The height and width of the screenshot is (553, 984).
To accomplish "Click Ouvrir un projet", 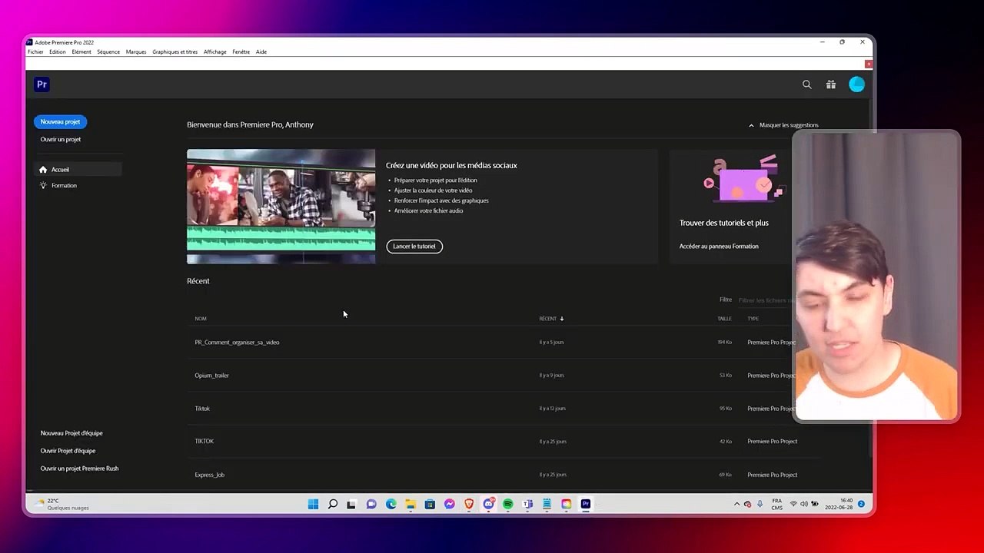I will tap(61, 140).
